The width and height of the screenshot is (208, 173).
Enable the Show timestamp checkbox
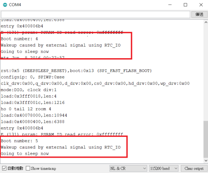click(28, 168)
